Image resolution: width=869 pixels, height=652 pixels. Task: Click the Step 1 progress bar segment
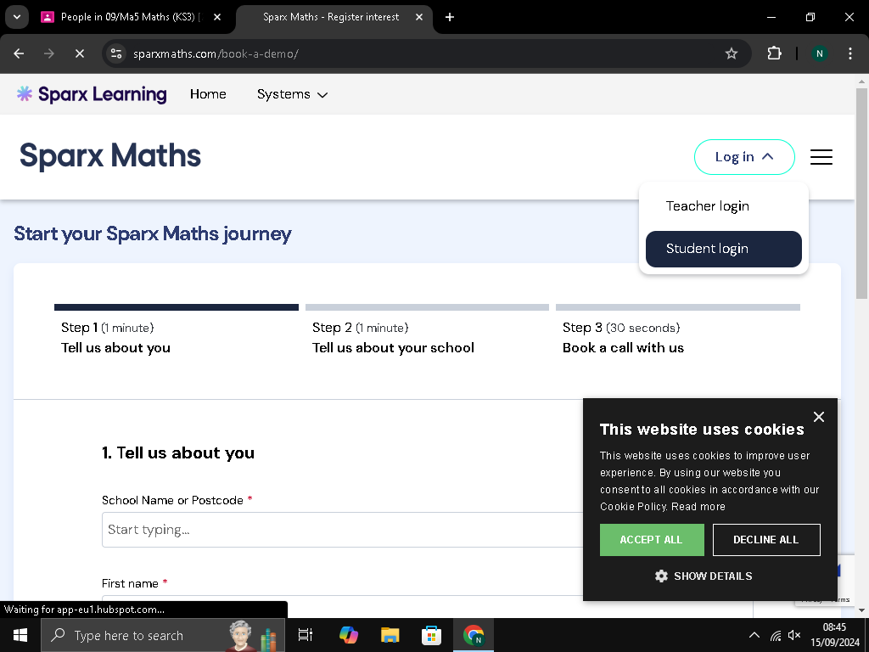(177, 307)
